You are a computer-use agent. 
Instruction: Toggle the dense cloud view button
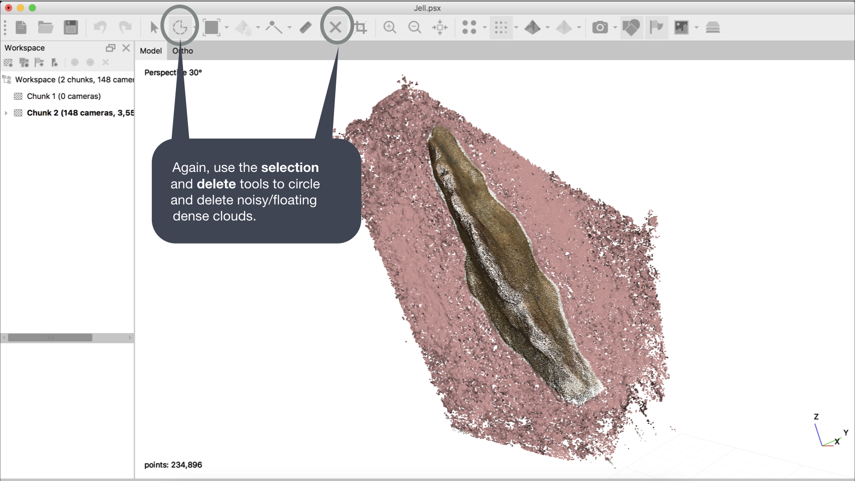[x=501, y=28]
